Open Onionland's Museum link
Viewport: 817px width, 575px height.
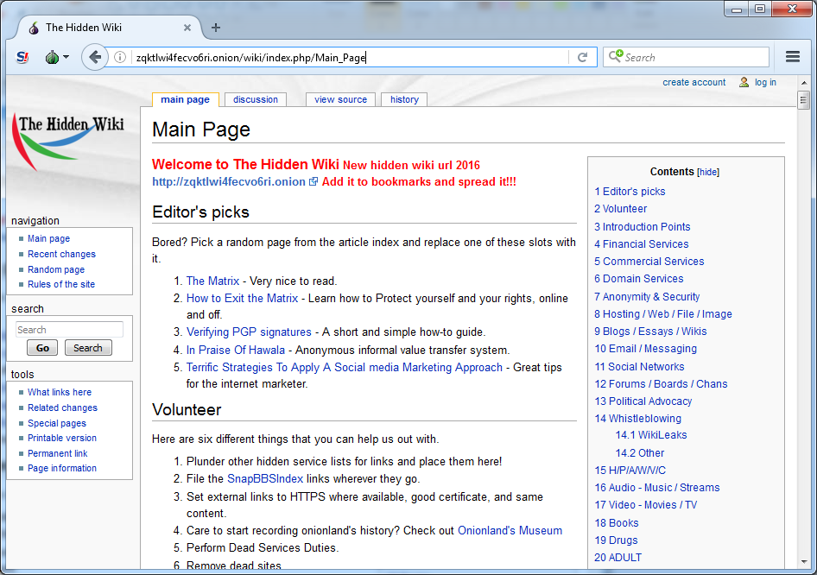click(510, 531)
